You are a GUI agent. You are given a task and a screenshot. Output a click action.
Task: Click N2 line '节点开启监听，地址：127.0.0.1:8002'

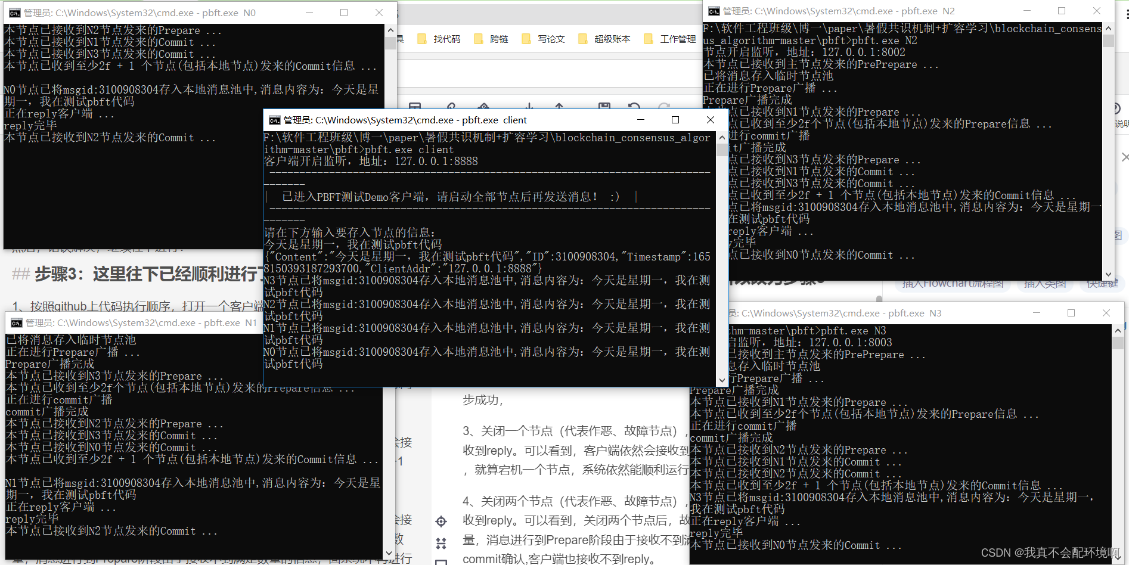[x=804, y=52]
